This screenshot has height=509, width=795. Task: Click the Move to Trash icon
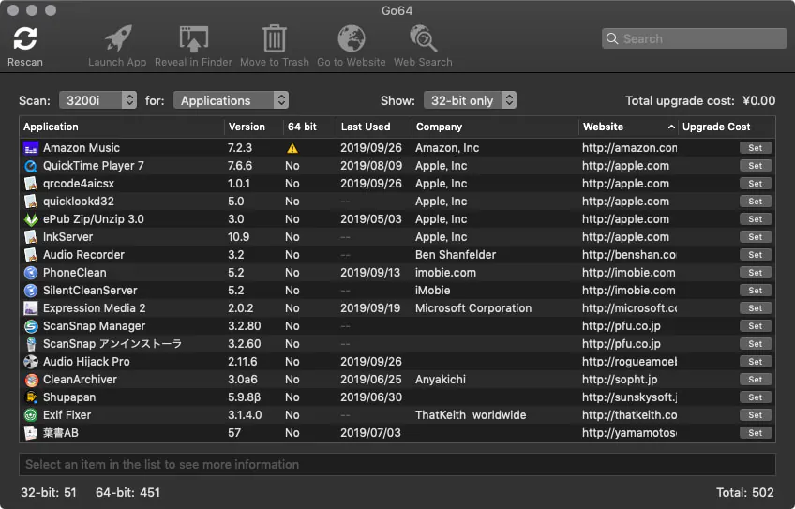pos(275,38)
